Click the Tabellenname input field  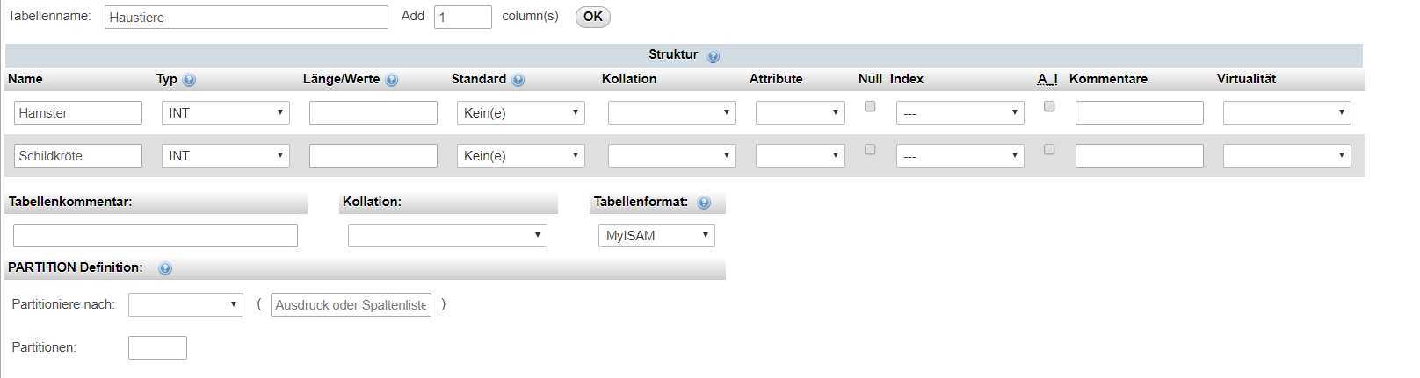pyautogui.click(x=246, y=17)
